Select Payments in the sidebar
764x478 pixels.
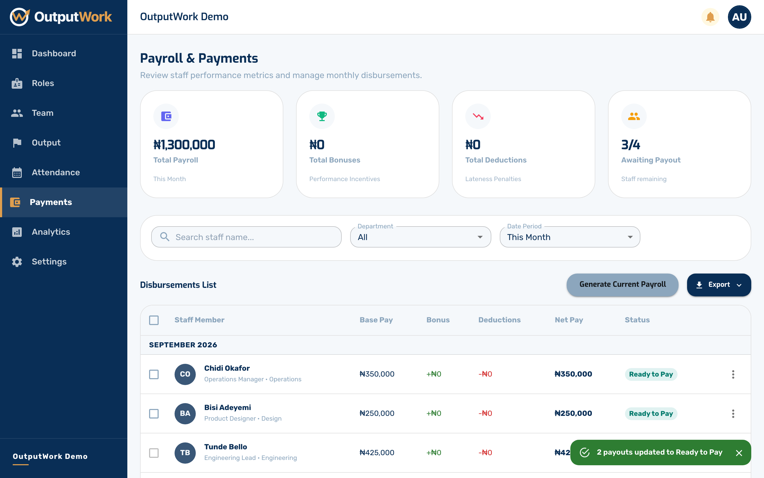63,202
